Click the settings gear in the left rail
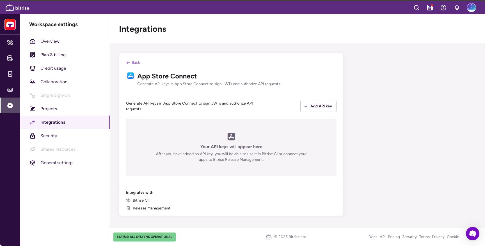The image size is (485, 246). pos(10,105)
